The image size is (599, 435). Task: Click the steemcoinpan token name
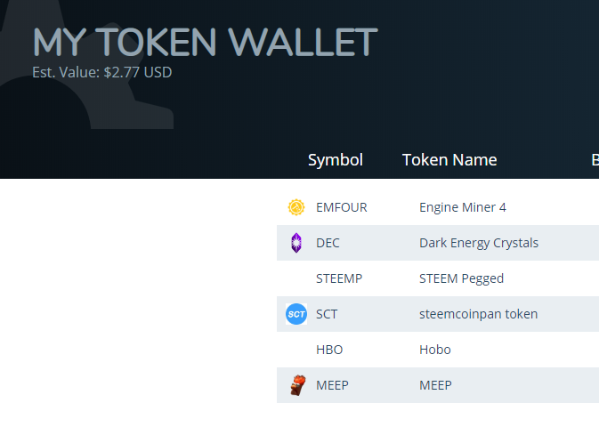tap(478, 314)
